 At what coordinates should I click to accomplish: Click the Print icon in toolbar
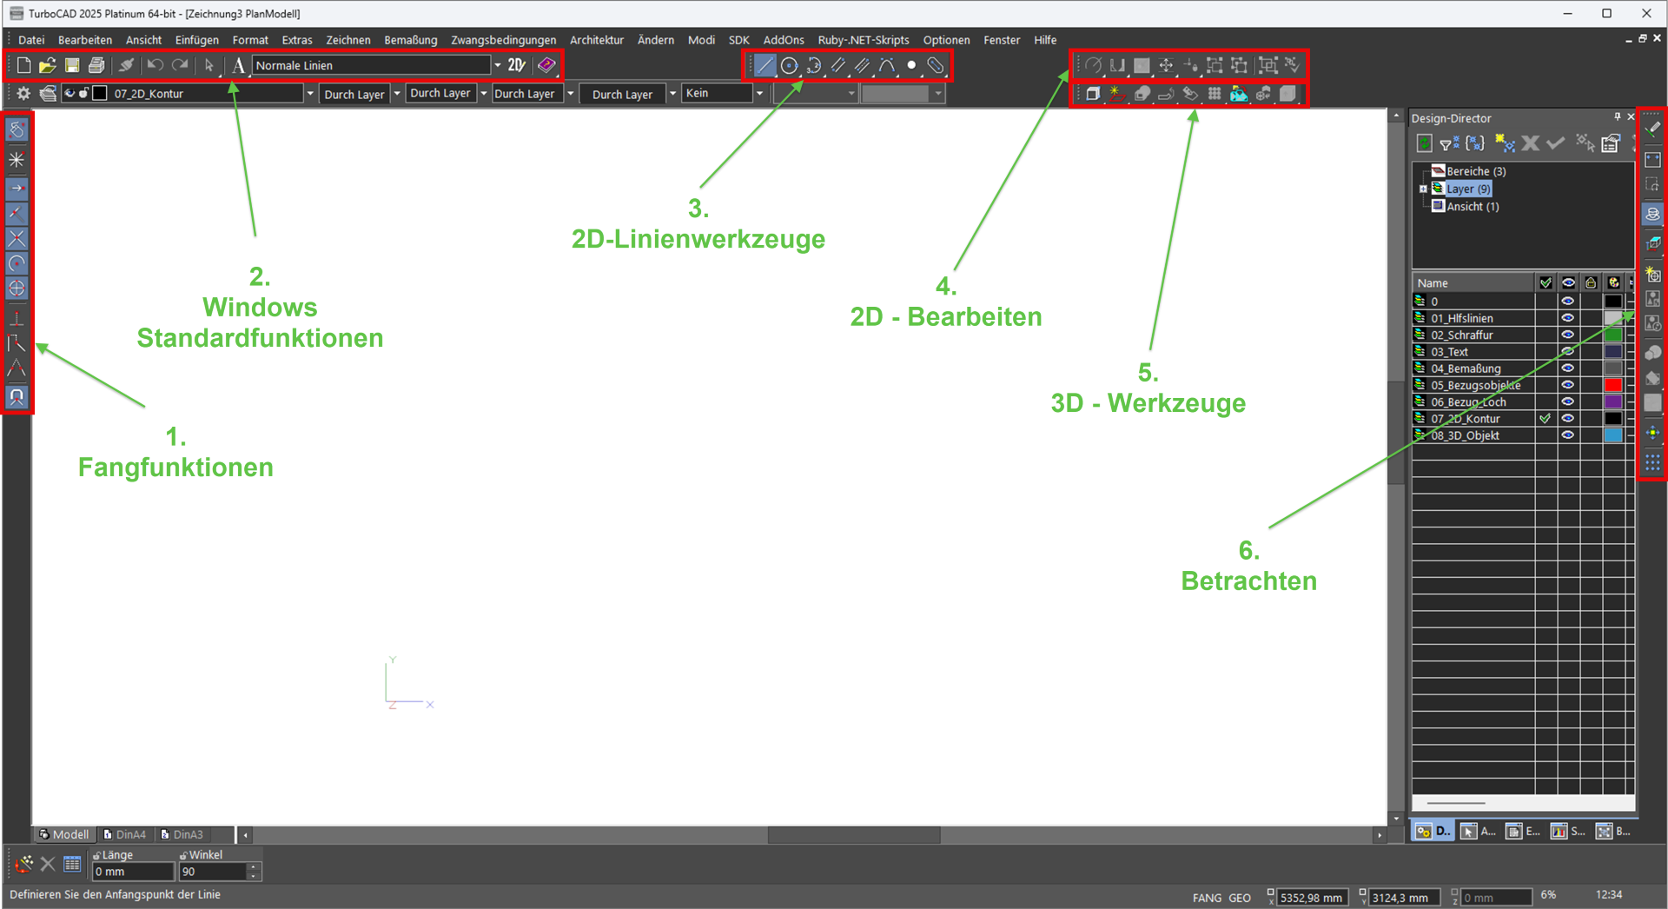[x=96, y=65]
